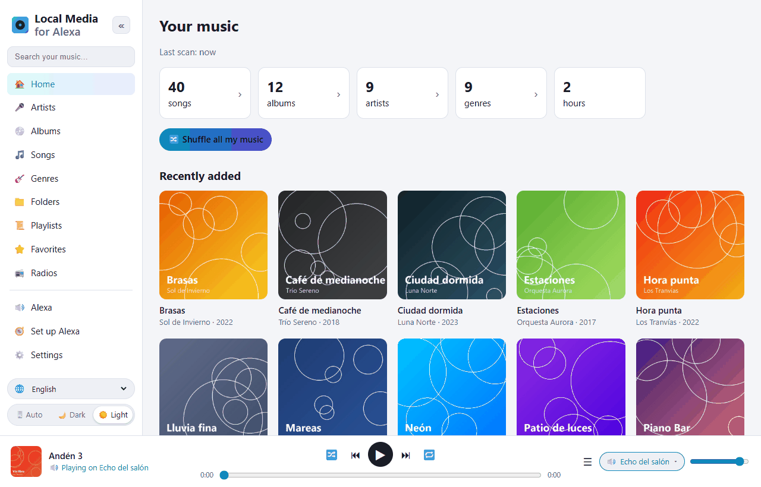761x487 pixels.
Task: Open the Alexa page in sidebar
Action: click(x=71, y=308)
